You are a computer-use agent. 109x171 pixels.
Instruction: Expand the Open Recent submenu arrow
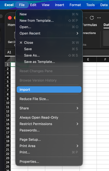[x=77, y=33]
